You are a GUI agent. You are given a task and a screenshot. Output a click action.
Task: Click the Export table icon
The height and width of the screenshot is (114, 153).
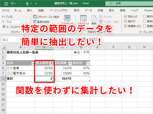[83, 18]
